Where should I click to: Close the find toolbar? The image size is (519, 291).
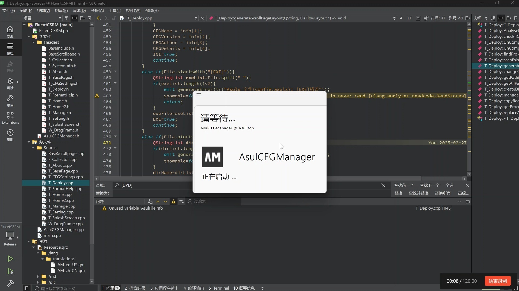click(x=467, y=185)
